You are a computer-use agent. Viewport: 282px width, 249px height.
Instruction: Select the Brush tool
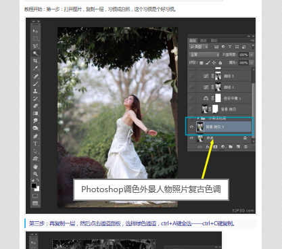point(35,84)
